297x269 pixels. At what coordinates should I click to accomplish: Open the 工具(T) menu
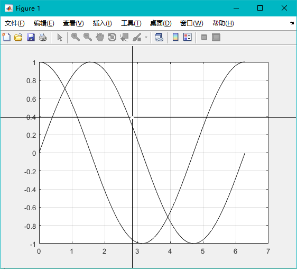click(x=131, y=23)
